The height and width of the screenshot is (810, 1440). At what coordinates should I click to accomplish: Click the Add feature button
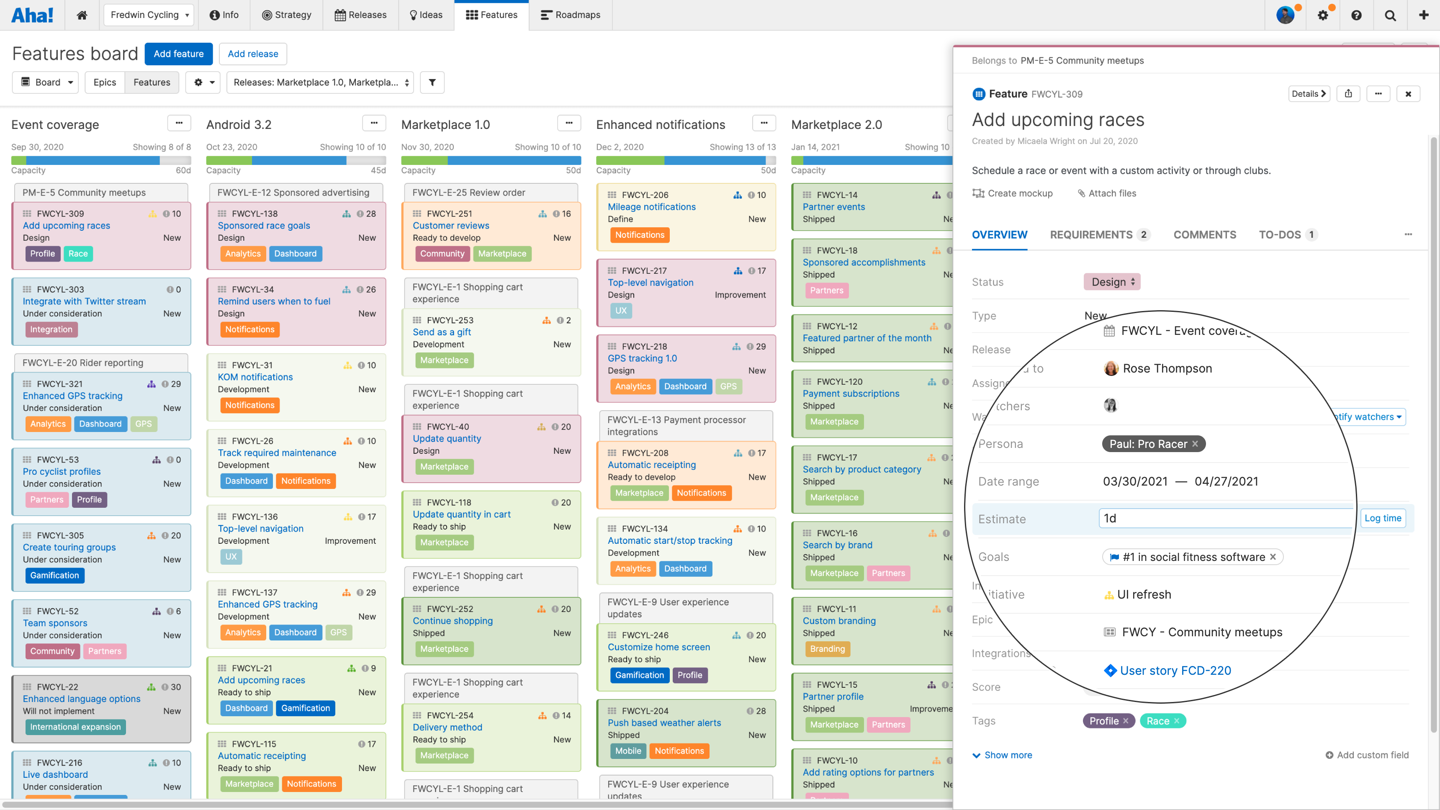coord(178,54)
